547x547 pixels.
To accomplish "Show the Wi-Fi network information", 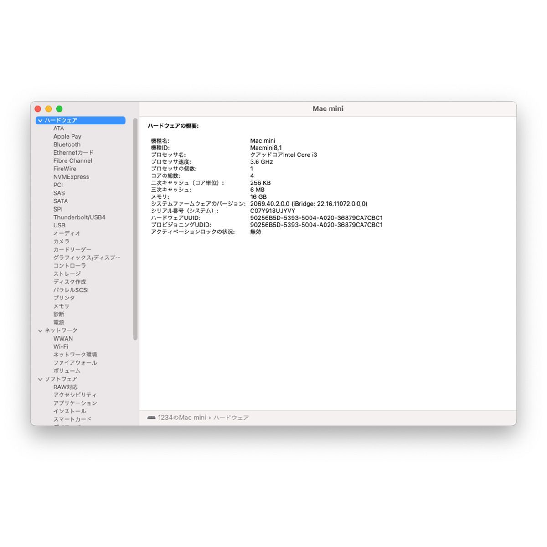I will point(61,347).
